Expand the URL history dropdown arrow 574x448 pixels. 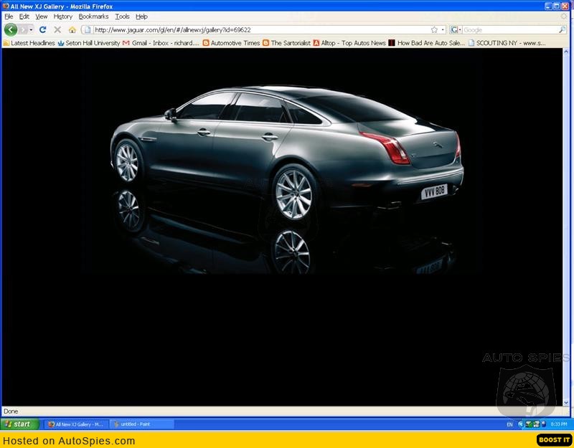coord(443,29)
